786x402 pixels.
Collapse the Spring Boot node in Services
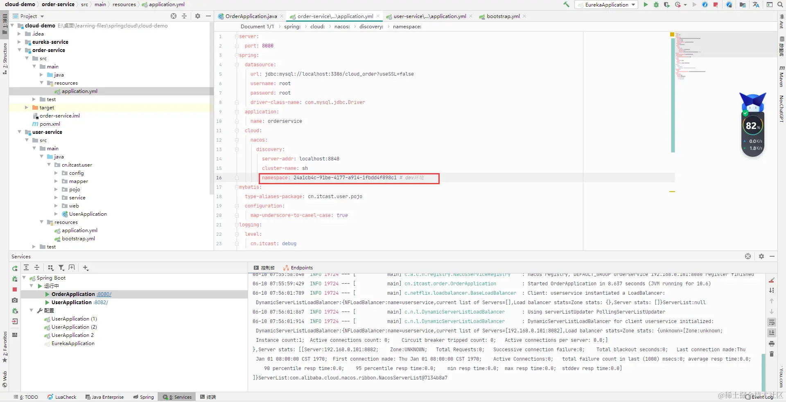click(24, 278)
